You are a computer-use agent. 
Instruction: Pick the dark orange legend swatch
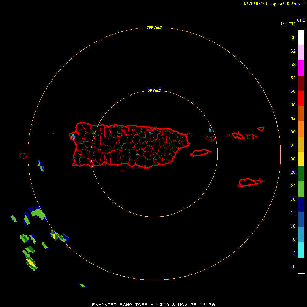(301, 113)
